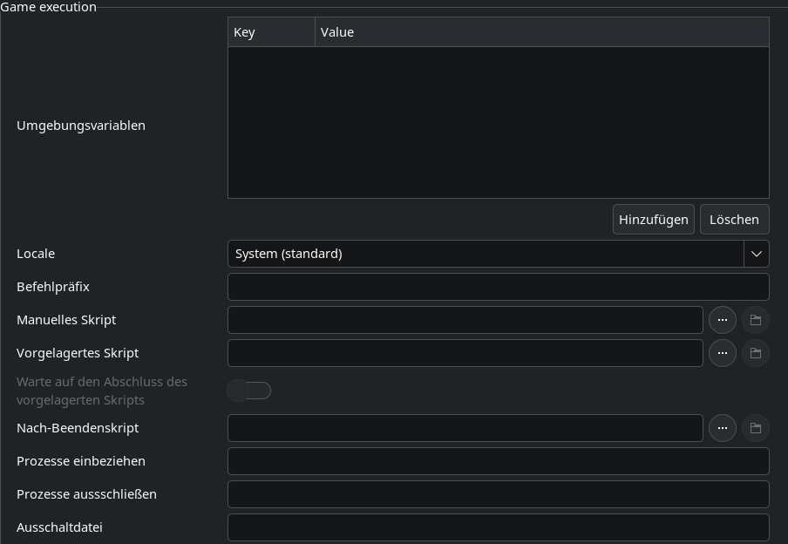The width and height of the screenshot is (788, 544).
Task: Toggle Warte auf den Abschluss switch
Action: tap(248, 391)
